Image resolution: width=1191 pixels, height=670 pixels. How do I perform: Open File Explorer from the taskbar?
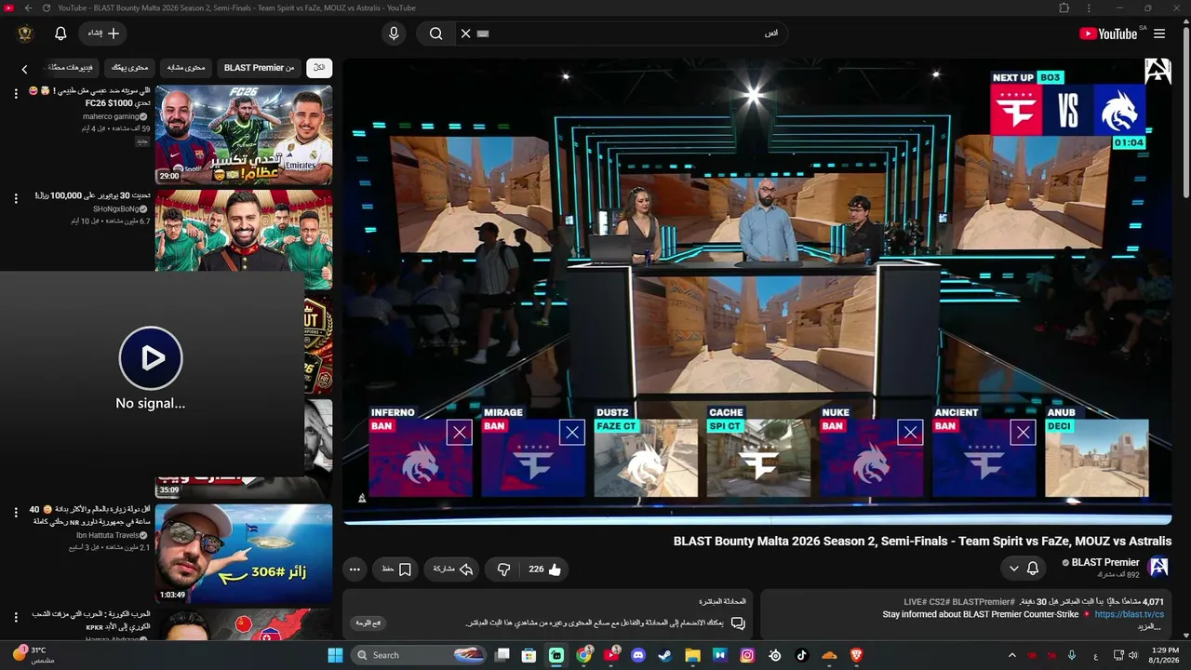[692, 655]
